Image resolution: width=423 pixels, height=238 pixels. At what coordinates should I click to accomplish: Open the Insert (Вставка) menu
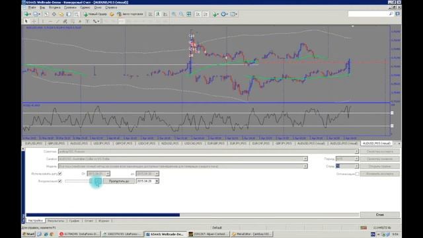point(55,7)
